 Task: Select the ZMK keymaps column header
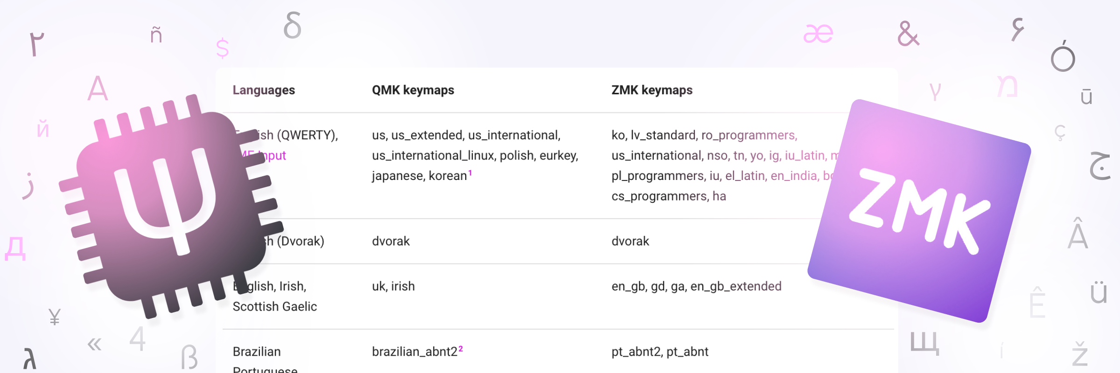pyautogui.click(x=652, y=90)
